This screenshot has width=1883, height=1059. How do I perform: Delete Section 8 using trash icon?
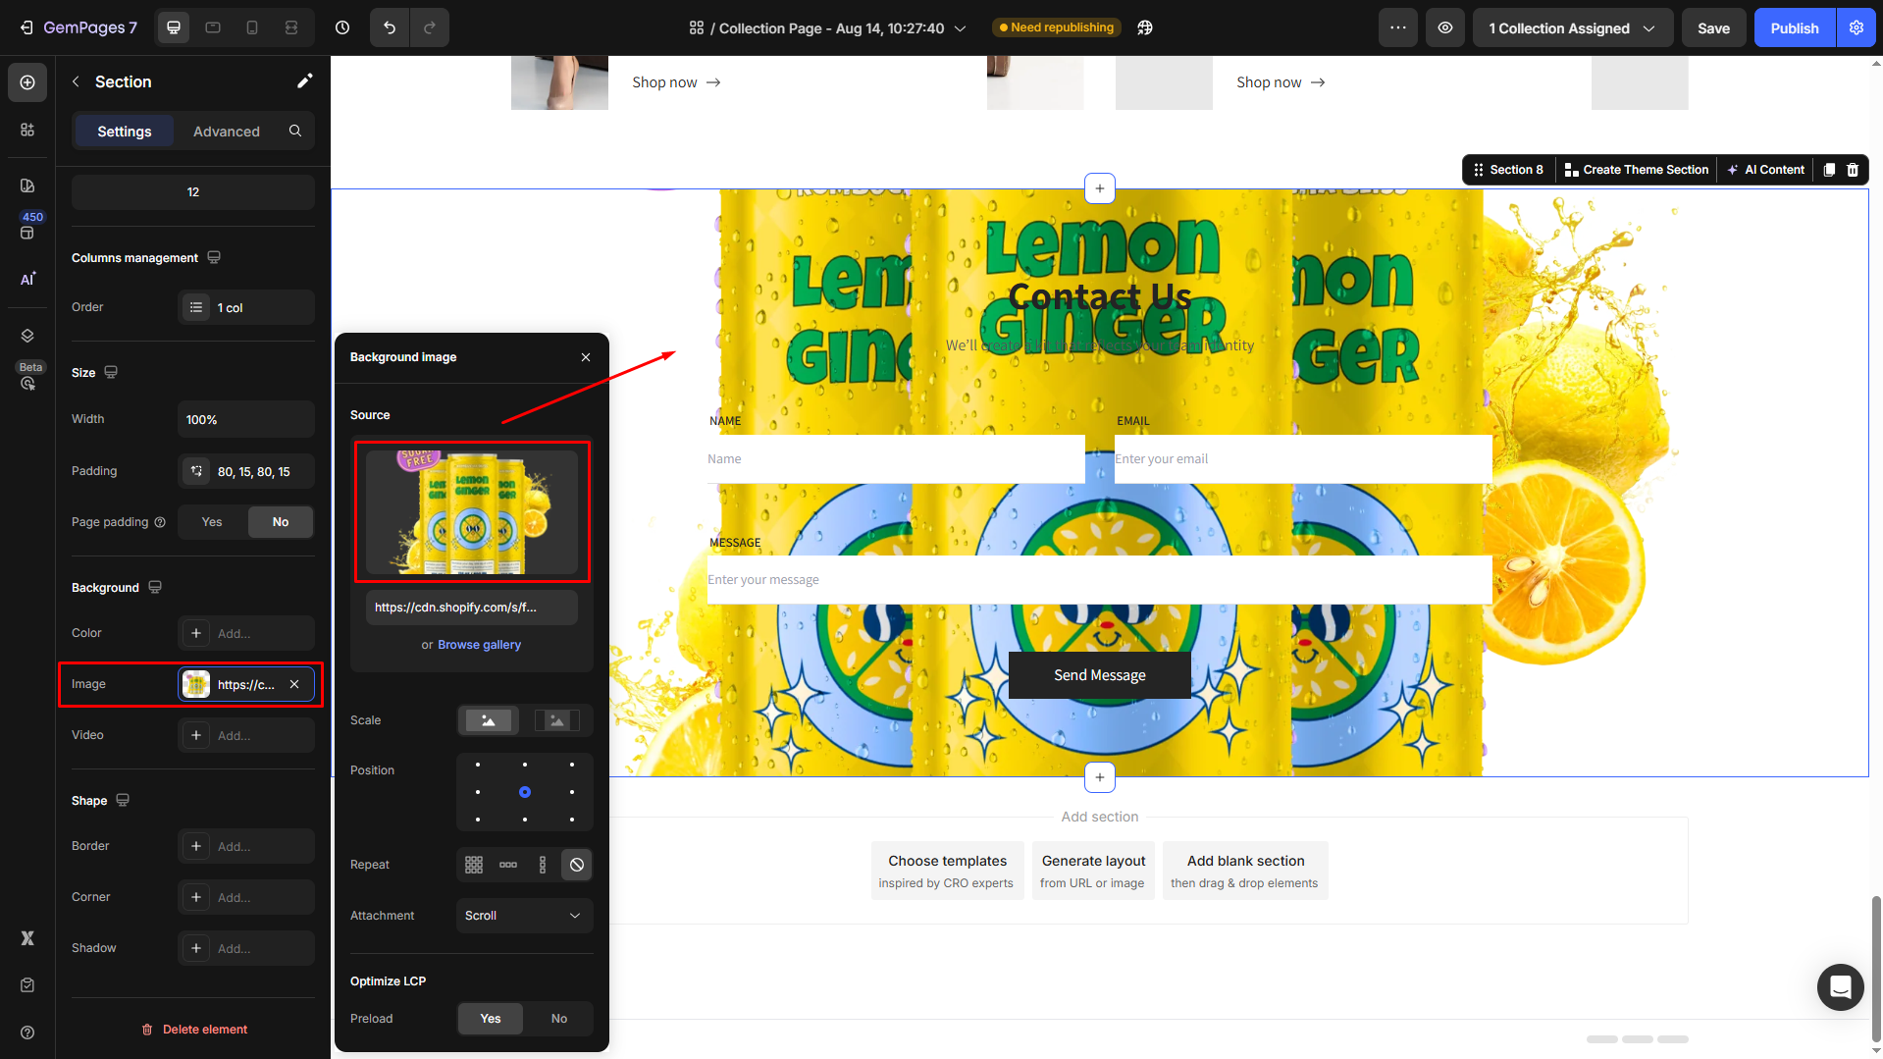point(1853,170)
